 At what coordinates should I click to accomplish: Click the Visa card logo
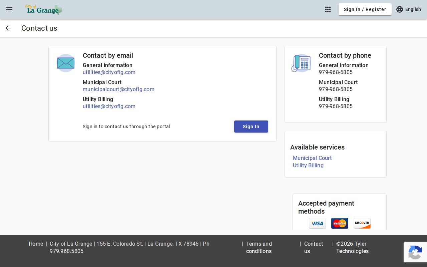pyautogui.click(x=317, y=223)
